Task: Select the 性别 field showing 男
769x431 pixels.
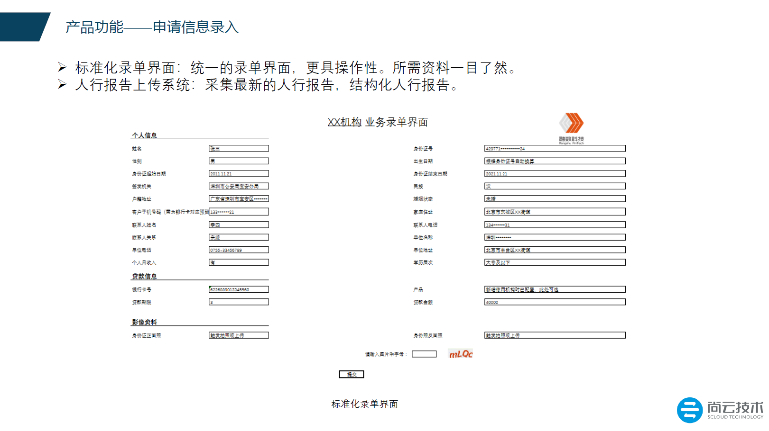Action: coord(239,161)
